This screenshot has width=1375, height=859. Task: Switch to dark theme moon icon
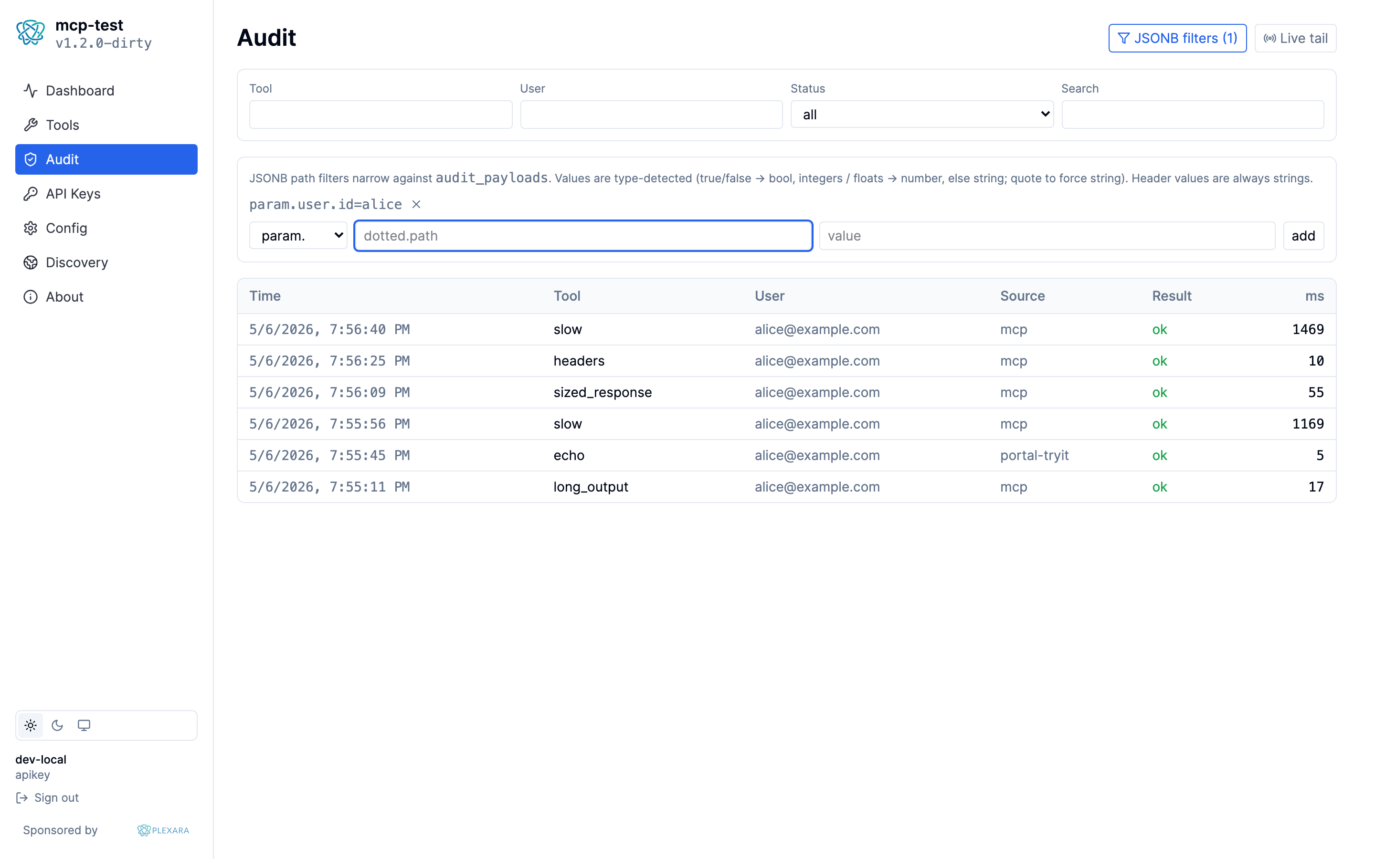(57, 725)
